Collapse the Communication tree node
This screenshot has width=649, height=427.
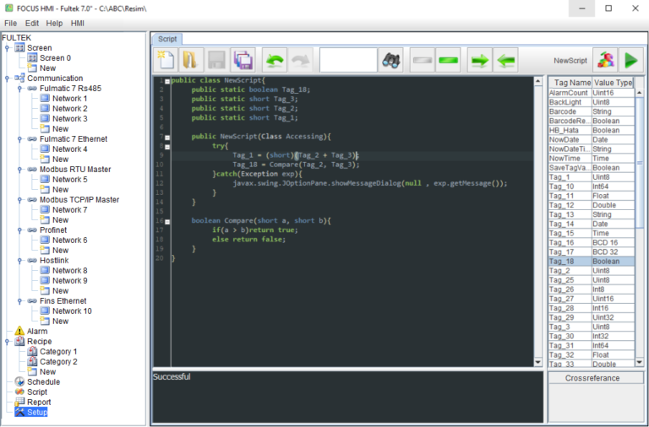pyautogui.click(x=8, y=78)
